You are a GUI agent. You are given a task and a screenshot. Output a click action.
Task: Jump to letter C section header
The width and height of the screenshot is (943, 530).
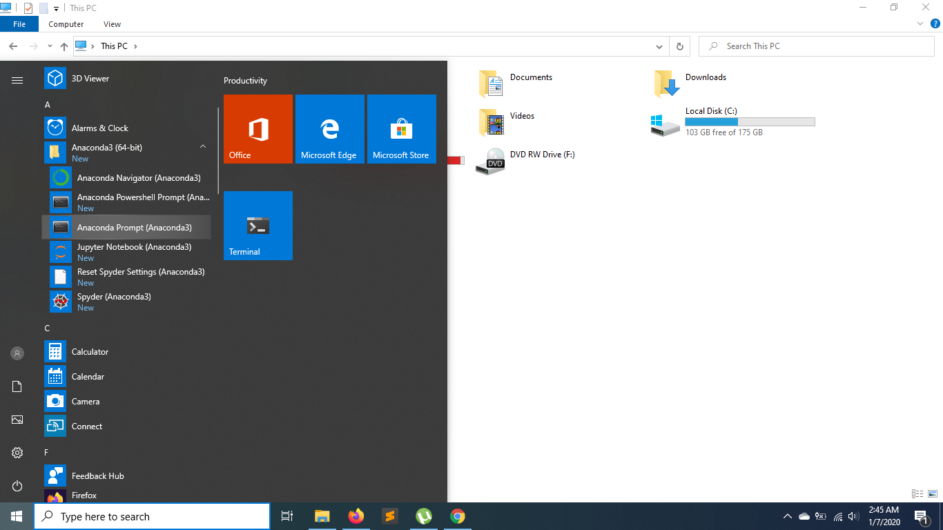[48, 328]
